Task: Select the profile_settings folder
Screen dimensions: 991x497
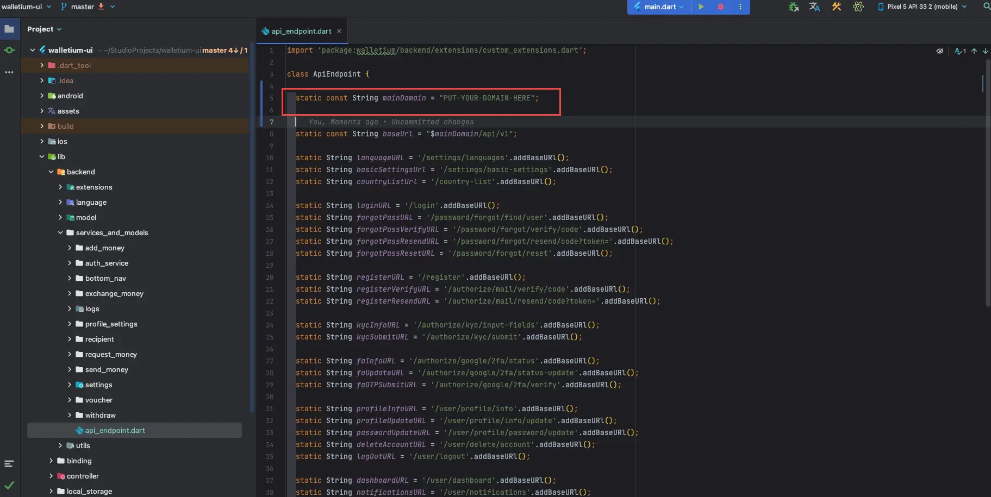Action: pyautogui.click(x=111, y=324)
